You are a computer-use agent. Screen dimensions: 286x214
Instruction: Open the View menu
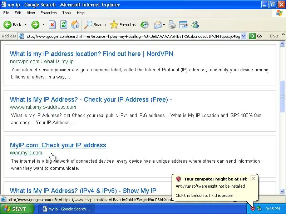click(x=31, y=13)
